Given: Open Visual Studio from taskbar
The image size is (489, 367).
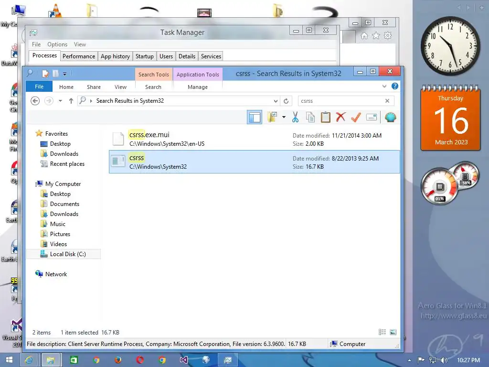Looking at the screenshot, I should (183, 360).
